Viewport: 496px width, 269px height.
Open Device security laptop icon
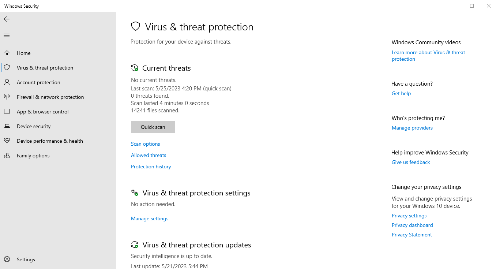click(7, 126)
